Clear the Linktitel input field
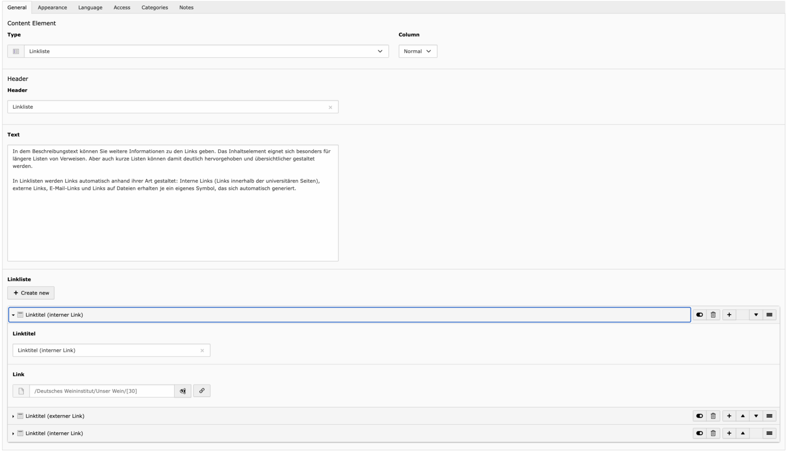789x453 pixels. (x=202, y=351)
